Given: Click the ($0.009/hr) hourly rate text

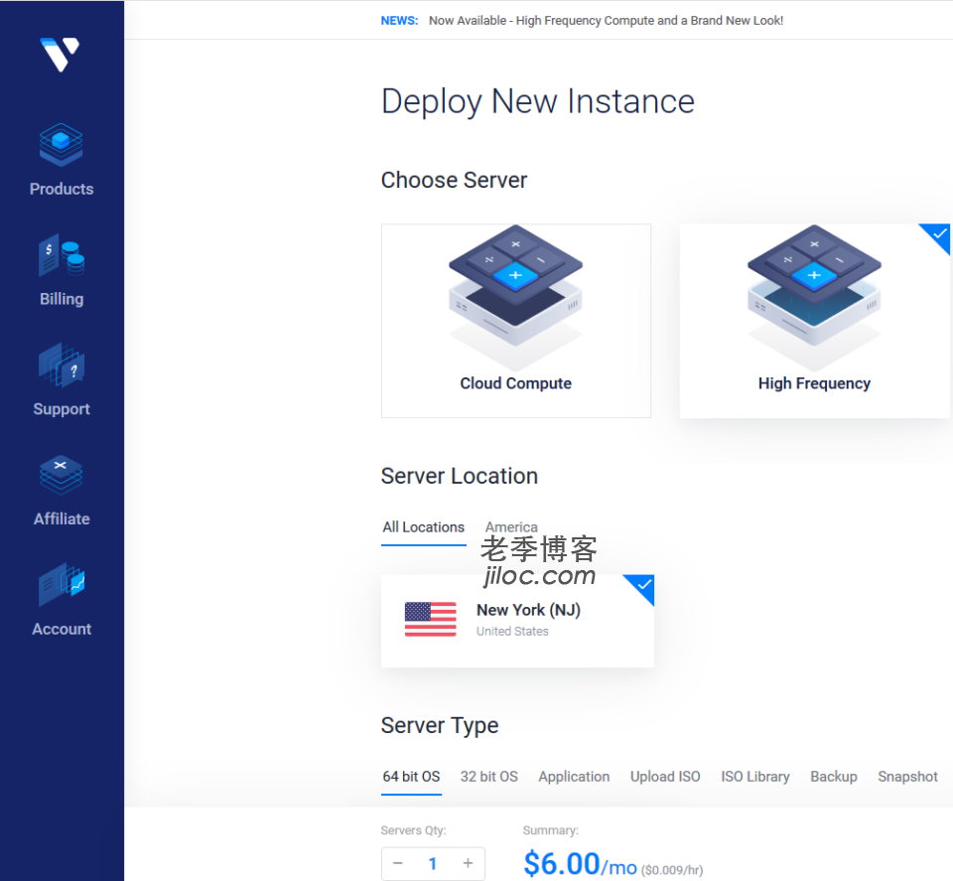Looking at the screenshot, I should (x=672, y=870).
